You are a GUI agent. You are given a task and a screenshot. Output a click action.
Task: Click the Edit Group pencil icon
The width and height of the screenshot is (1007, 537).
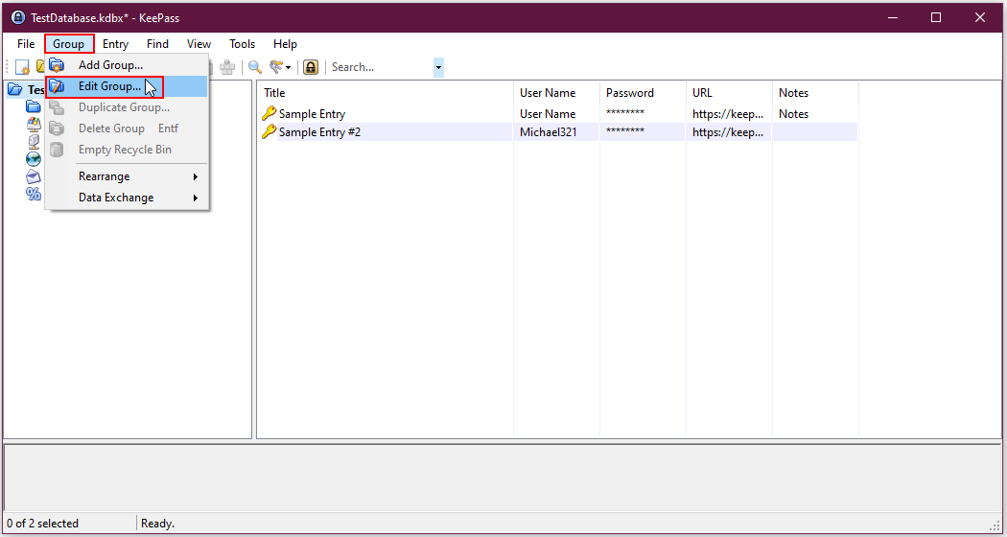point(57,86)
